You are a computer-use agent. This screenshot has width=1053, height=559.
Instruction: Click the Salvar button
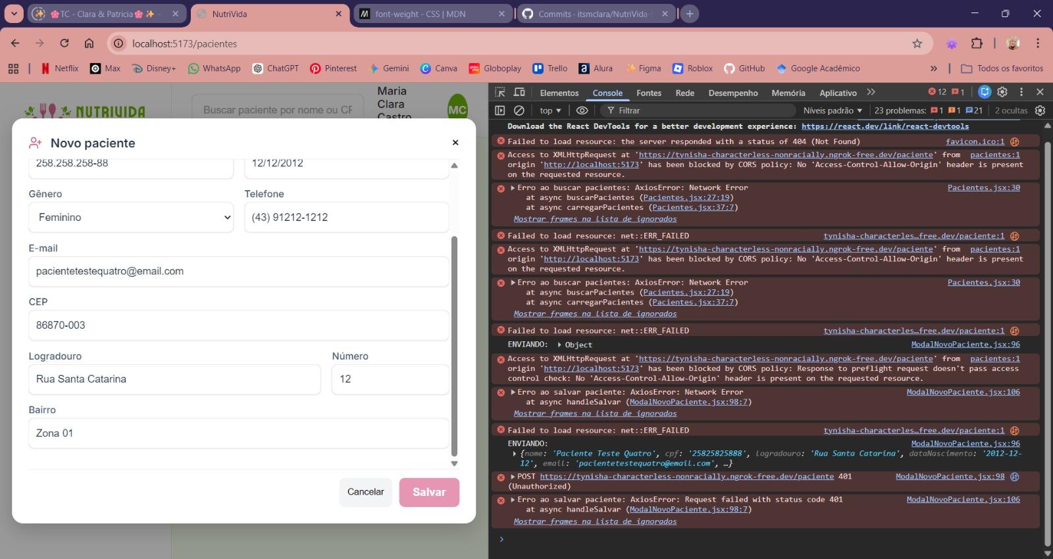(429, 492)
